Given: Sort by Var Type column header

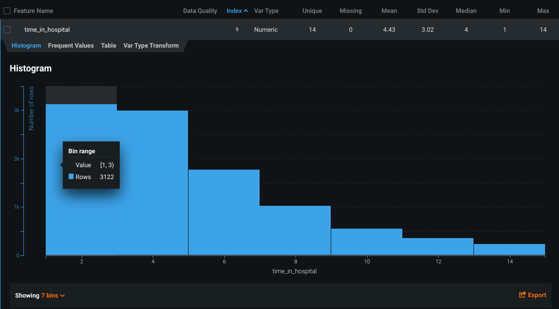Looking at the screenshot, I should pyautogui.click(x=266, y=10).
